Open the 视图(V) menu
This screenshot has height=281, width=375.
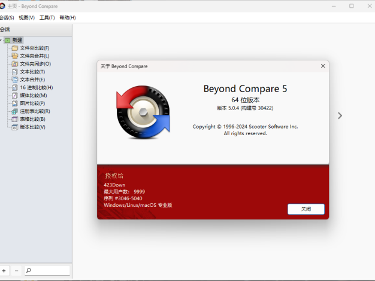pos(27,18)
